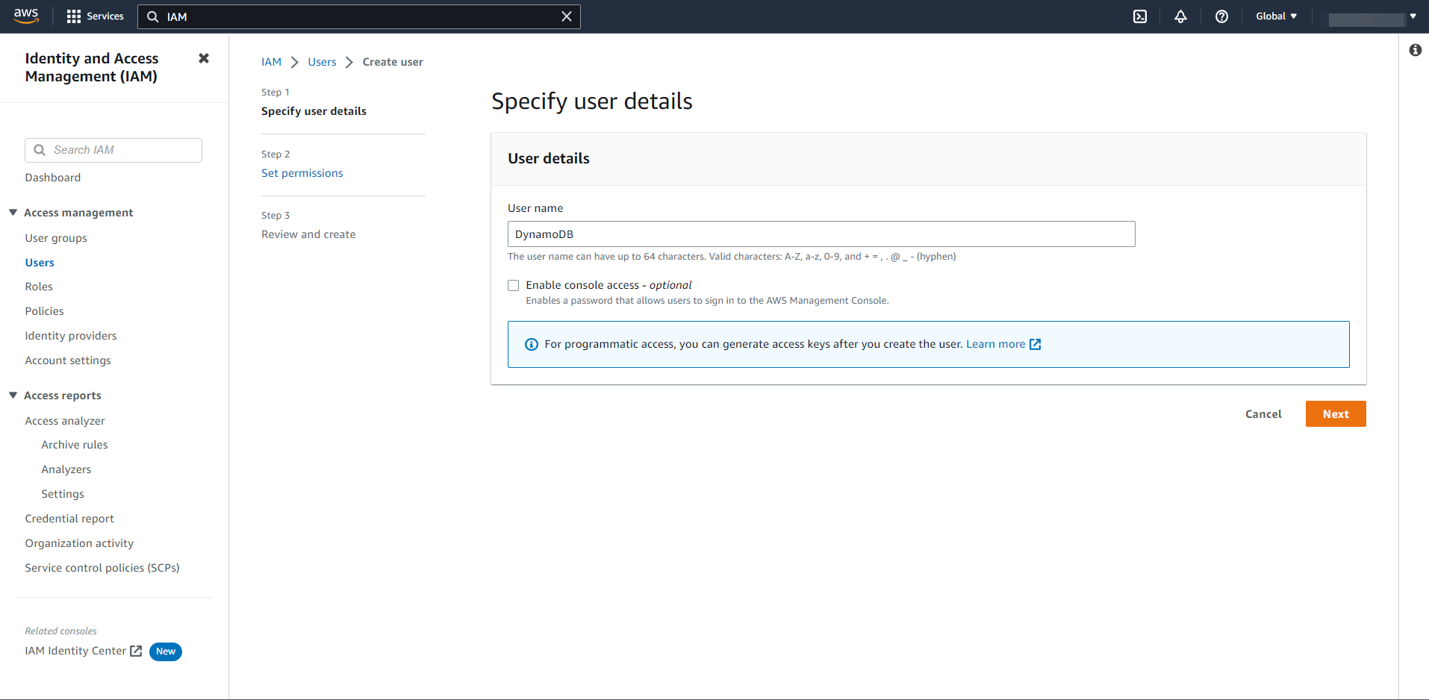This screenshot has width=1429, height=700.
Task: Open the account menu dropdown arrow
Action: pos(1413,16)
